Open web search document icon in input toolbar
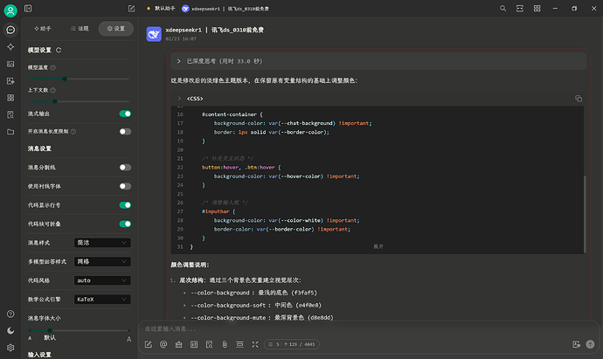Viewport: 603px width, 359px height. click(x=209, y=344)
